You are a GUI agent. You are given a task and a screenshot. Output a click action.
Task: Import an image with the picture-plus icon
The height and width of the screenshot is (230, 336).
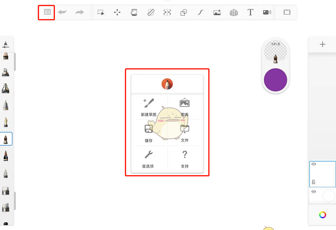coord(217,12)
